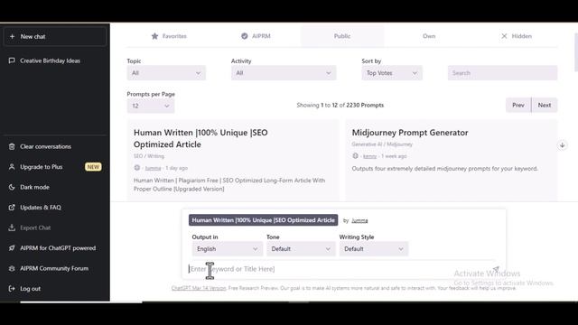The height and width of the screenshot is (325, 578).
Task: Open the Prompts per Page dropdown
Action: 151,107
